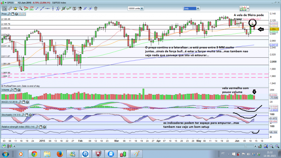Select the vertical line drawing tool
Image resolution: width=281 pixels, height=158 pixels.
click(53, 8)
